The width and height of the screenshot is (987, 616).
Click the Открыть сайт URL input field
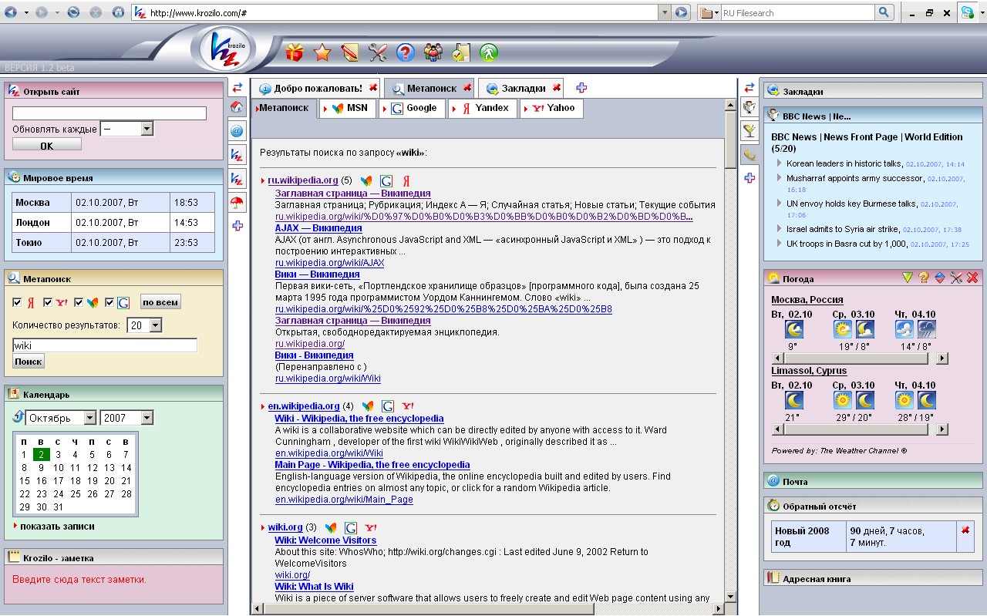click(x=109, y=113)
